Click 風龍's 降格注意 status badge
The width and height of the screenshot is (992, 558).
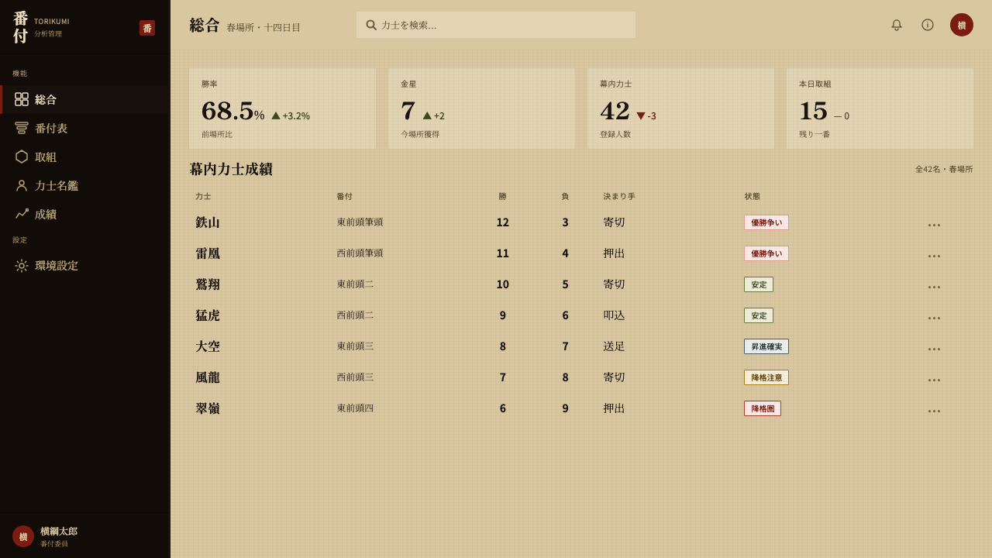coord(766,377)
